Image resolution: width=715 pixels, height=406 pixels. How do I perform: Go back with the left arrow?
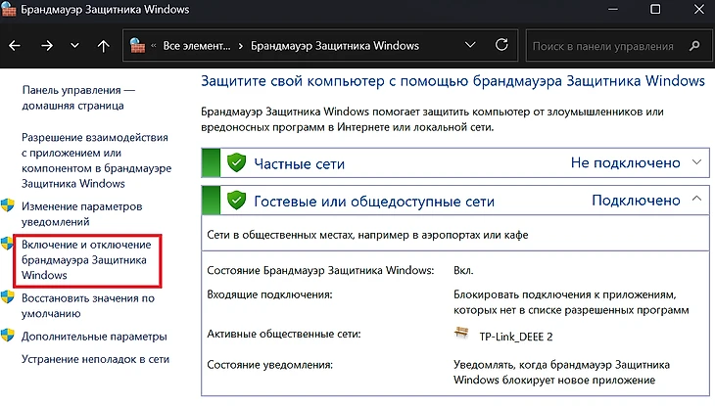(x=15, y=46)
